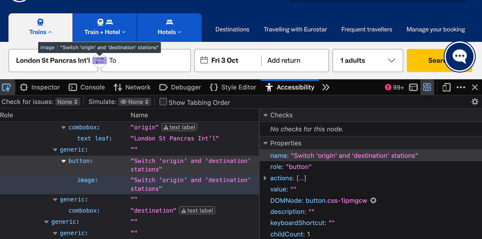Click the childCount property row
This screenshot has height=239, width=482.
tap(371, 234)
